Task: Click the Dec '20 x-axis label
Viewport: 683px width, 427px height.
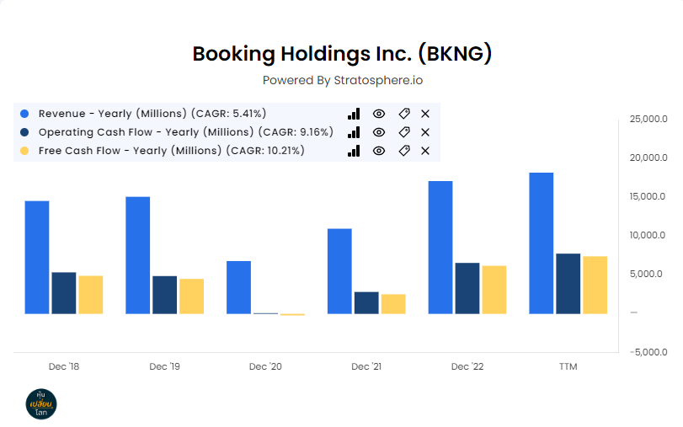Action: point(265,366)
